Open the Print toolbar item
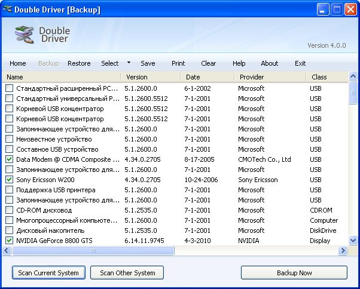360x289 pixels. pos(178,63)
